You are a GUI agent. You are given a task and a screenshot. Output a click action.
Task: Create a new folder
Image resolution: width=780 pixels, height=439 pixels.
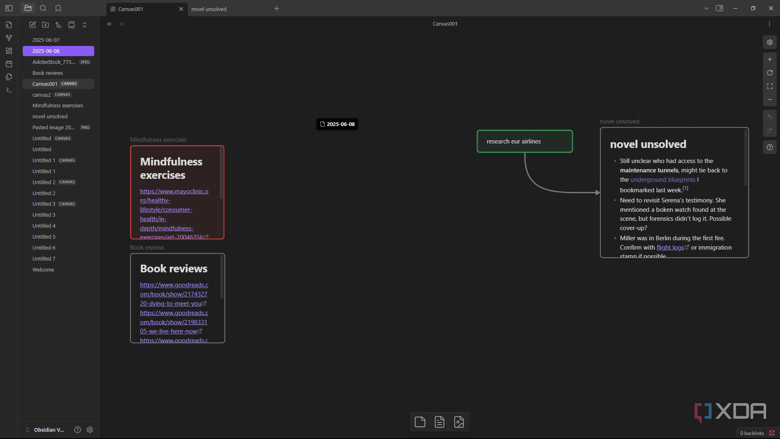click(x=45, y=25)
